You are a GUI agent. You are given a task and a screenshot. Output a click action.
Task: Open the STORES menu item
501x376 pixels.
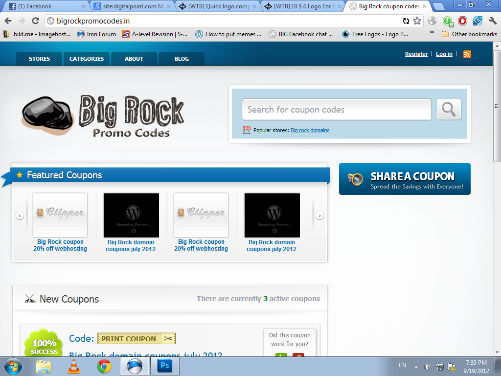click(x=39, y=59)
